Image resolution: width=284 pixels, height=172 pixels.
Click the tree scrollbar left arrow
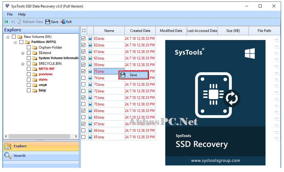click(x=6, y=136)
